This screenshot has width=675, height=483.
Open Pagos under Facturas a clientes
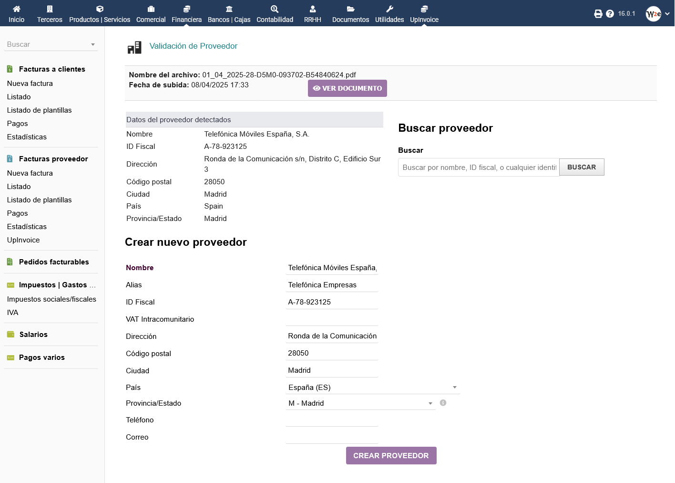click(18, 124)
